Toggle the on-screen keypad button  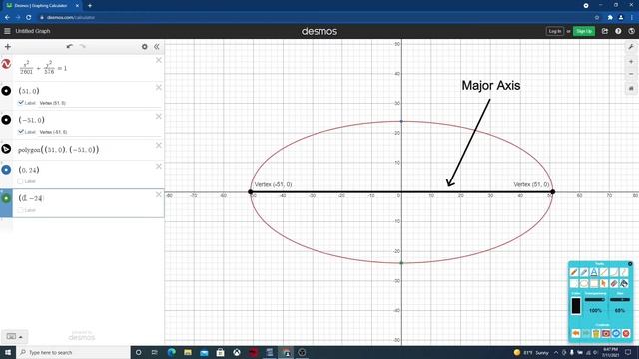[14, 337]
